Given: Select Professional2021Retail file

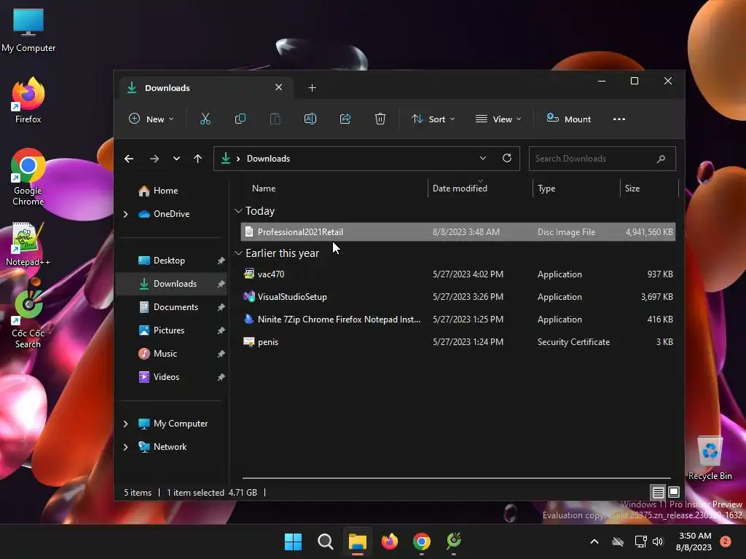Looking at the screenshot, I should [x=458, y=232].
